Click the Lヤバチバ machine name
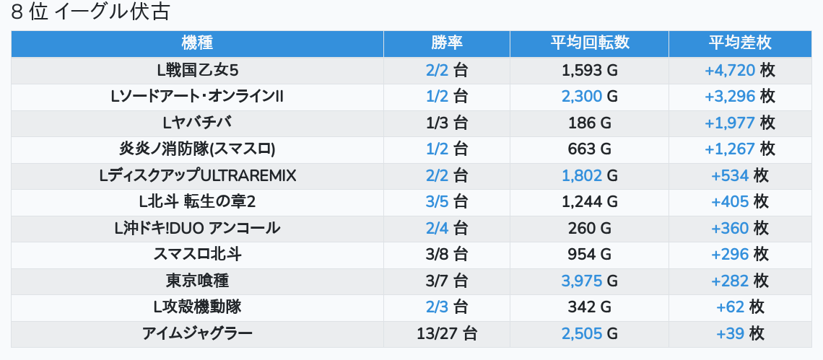Image resolution: width=823 pixels, height=360 pixels. click(197, 123)
